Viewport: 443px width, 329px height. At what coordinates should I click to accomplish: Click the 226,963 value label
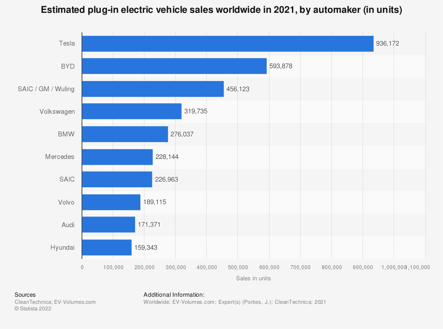tap(167, 179)
